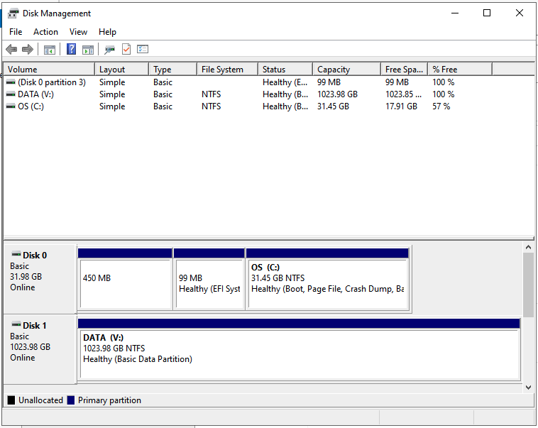The width and height of the screenshot is (538, 428).
Task: Click the Disk 1 label panel
Action: tap(40, 348)
